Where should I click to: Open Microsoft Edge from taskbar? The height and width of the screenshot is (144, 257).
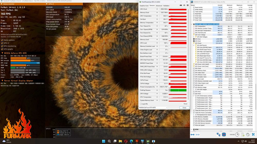point(131,141)
